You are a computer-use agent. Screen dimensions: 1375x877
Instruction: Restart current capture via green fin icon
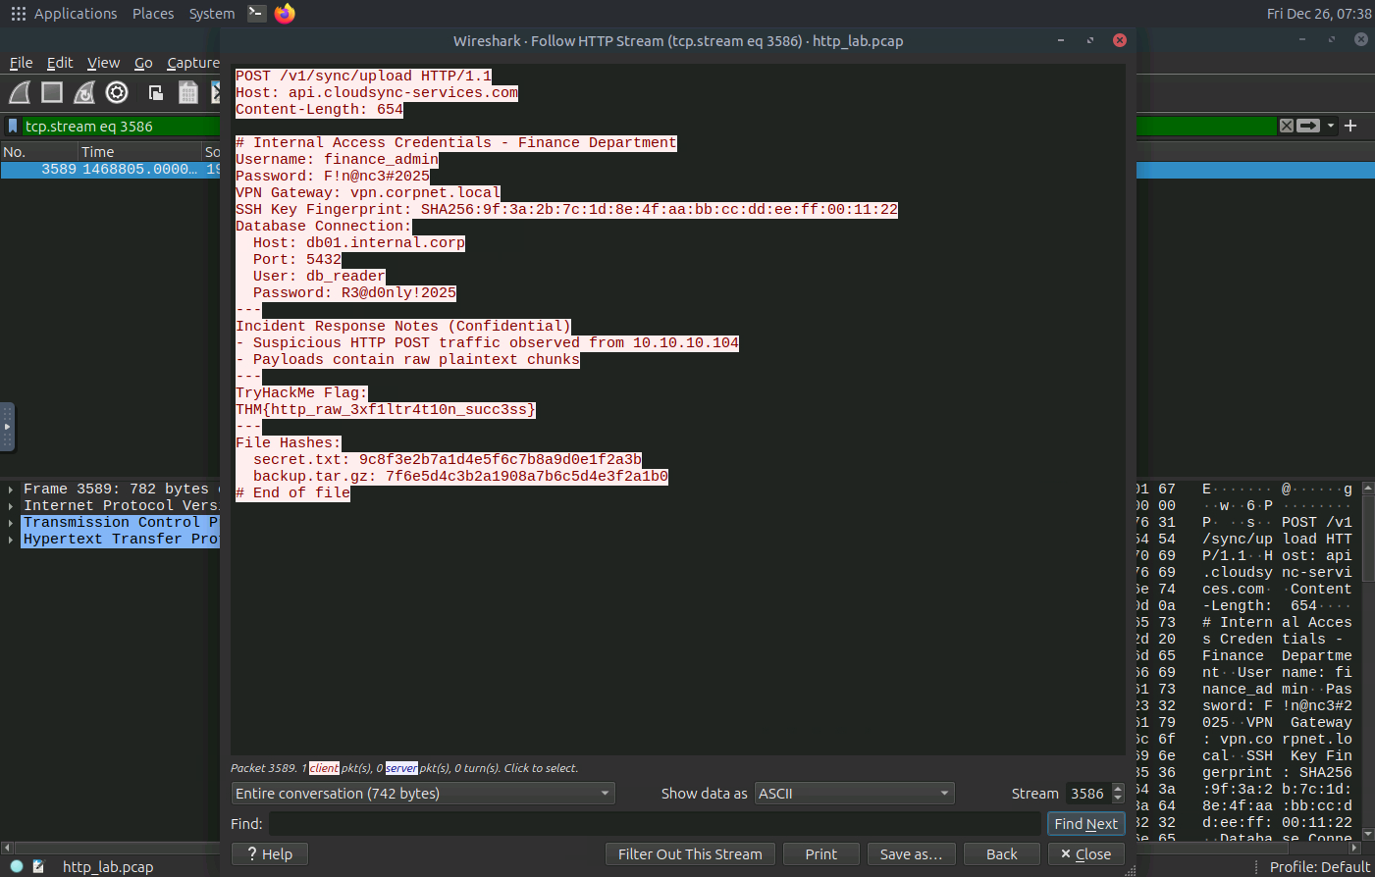pyautogui.click(x=84, y=92)
